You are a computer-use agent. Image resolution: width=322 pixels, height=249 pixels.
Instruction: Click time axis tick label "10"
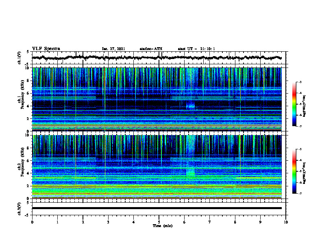286,222
